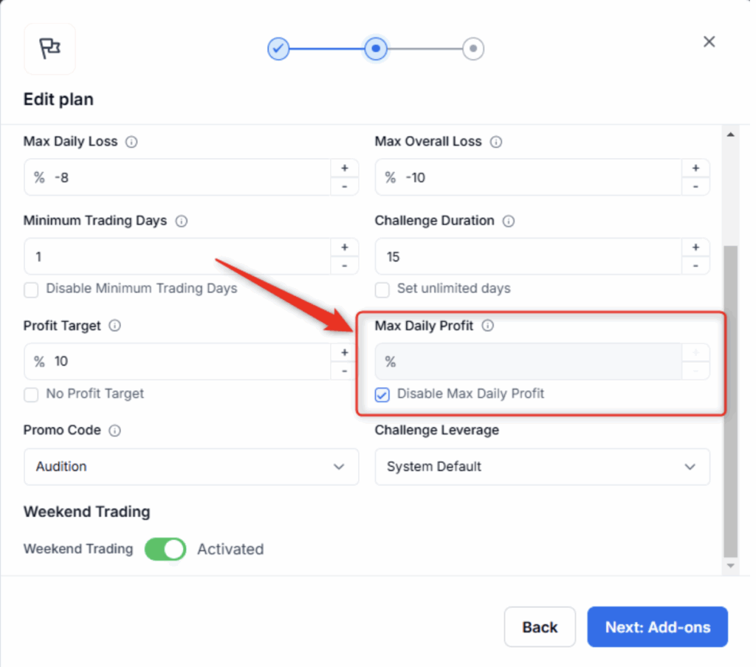Expand the Challenge Leverage dropdown

(x=542, y=467)
